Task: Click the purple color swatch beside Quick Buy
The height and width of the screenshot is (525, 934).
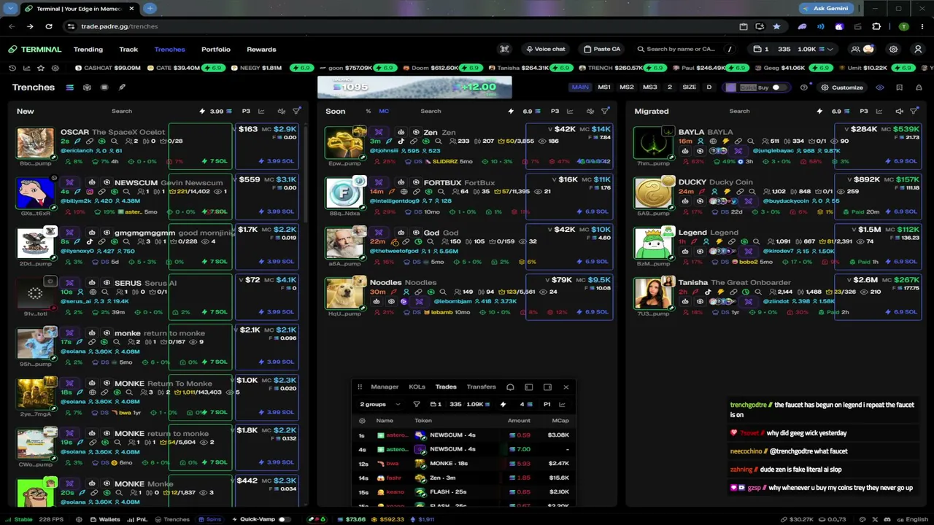Action: tap(730, 87)
